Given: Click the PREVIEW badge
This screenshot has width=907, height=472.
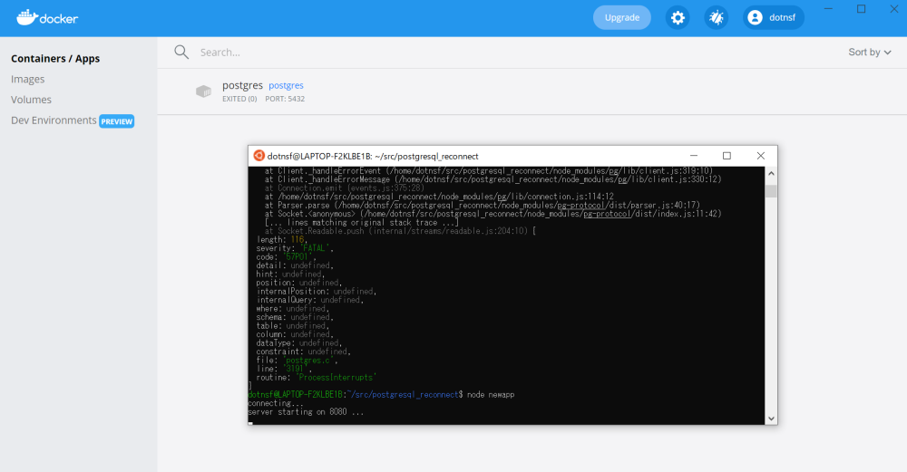Looking at the screenshot, I should tap(116, 121).
